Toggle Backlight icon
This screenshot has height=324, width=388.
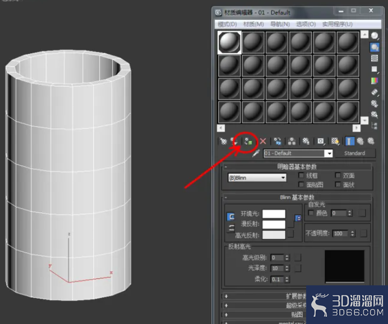[x=374, y=47]
